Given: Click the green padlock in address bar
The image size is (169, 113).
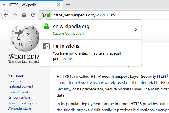Looking at the screenshot, I should pos(48,15).
